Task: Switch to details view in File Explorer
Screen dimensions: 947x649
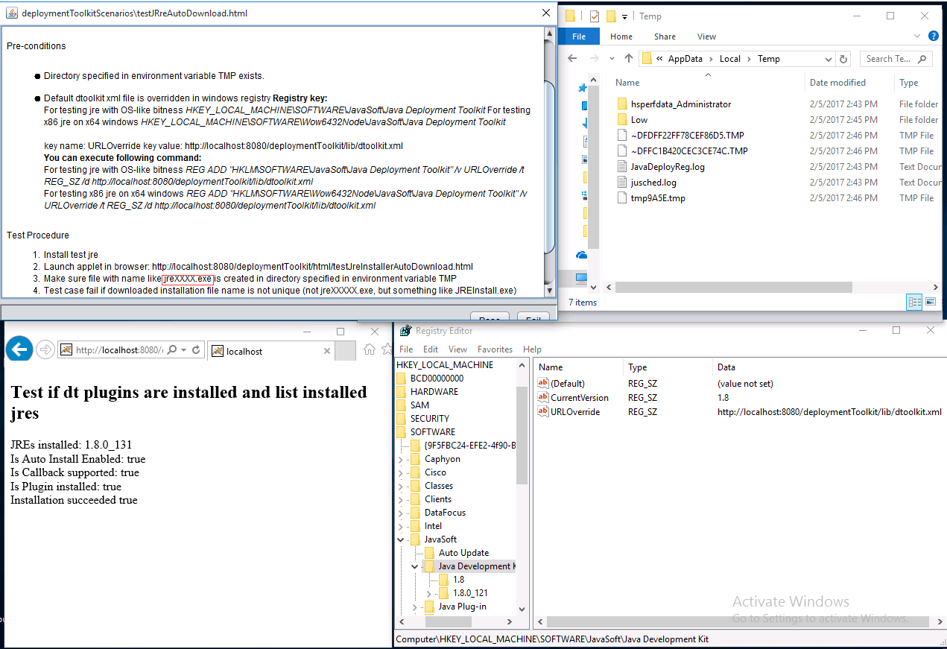Action: point(914,302)
